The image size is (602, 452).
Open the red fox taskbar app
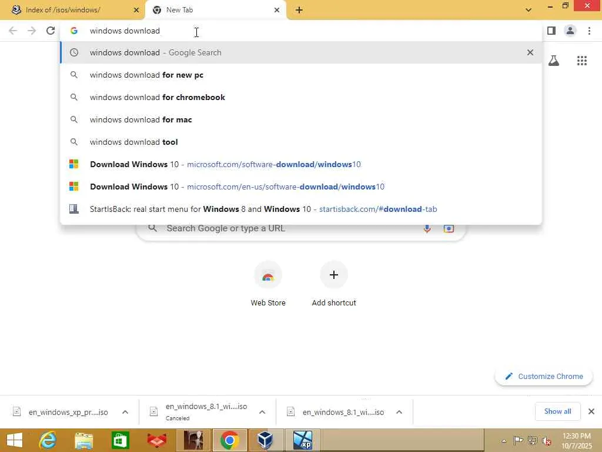156,440
